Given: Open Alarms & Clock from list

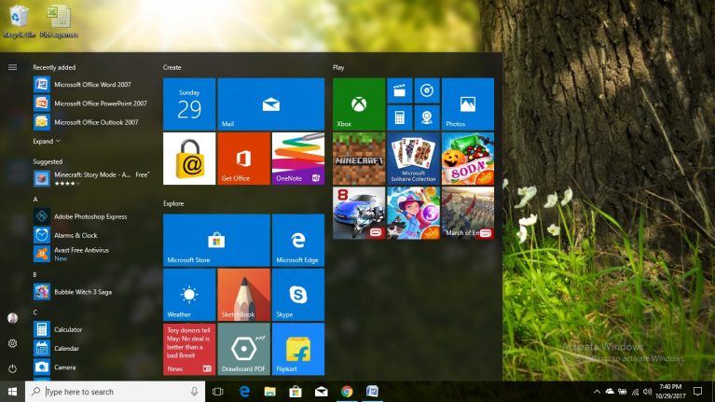Looking at the screenshot, I should (x=93, y=235).
